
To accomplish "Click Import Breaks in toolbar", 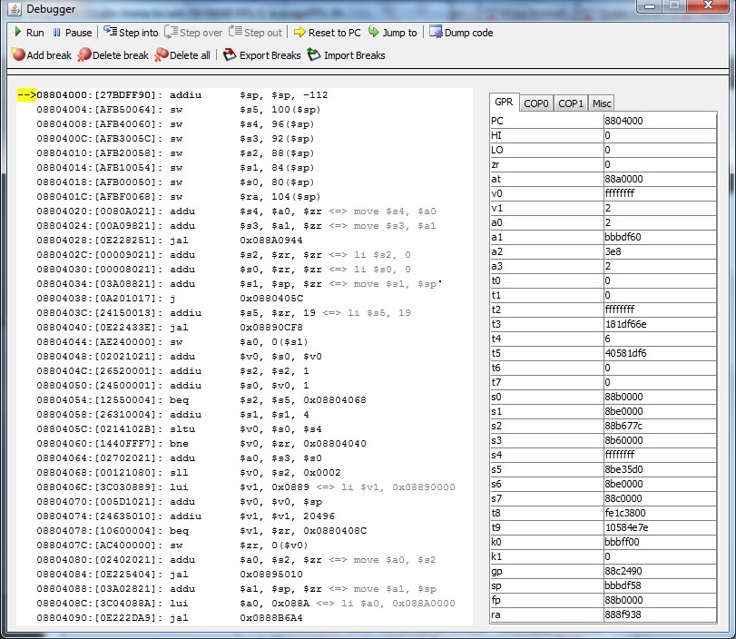I will tap(346, 55).
